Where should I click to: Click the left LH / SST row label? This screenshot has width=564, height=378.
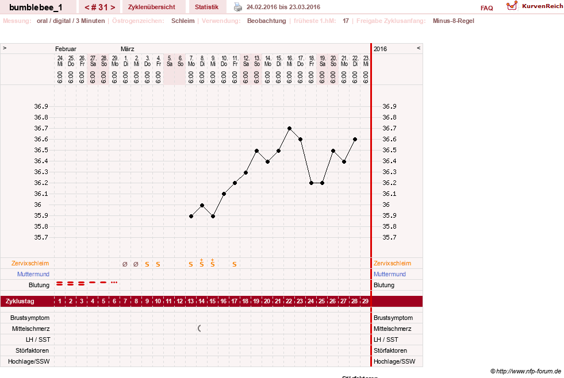[38, 340]
